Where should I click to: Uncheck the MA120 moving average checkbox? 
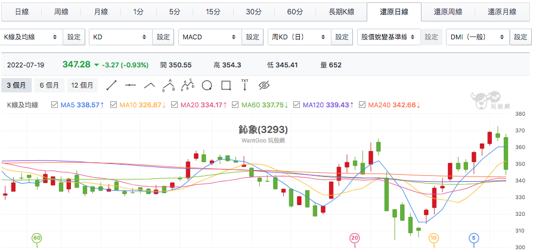point(296,105)
